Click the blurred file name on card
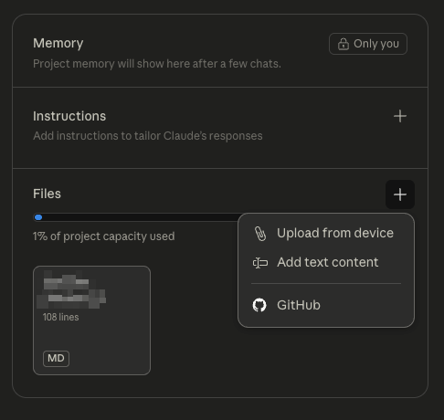The width and height of the screenshot is (444, 420). (71, 289)
